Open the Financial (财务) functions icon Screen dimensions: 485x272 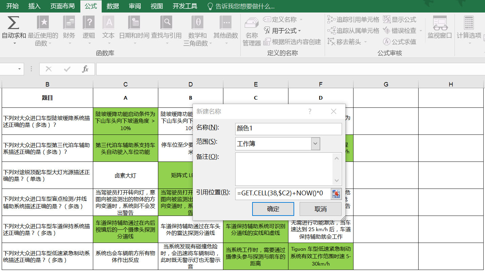point(69,23)
